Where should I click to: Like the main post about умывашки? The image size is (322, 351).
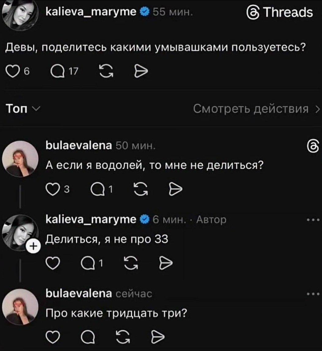pos(13,71)
